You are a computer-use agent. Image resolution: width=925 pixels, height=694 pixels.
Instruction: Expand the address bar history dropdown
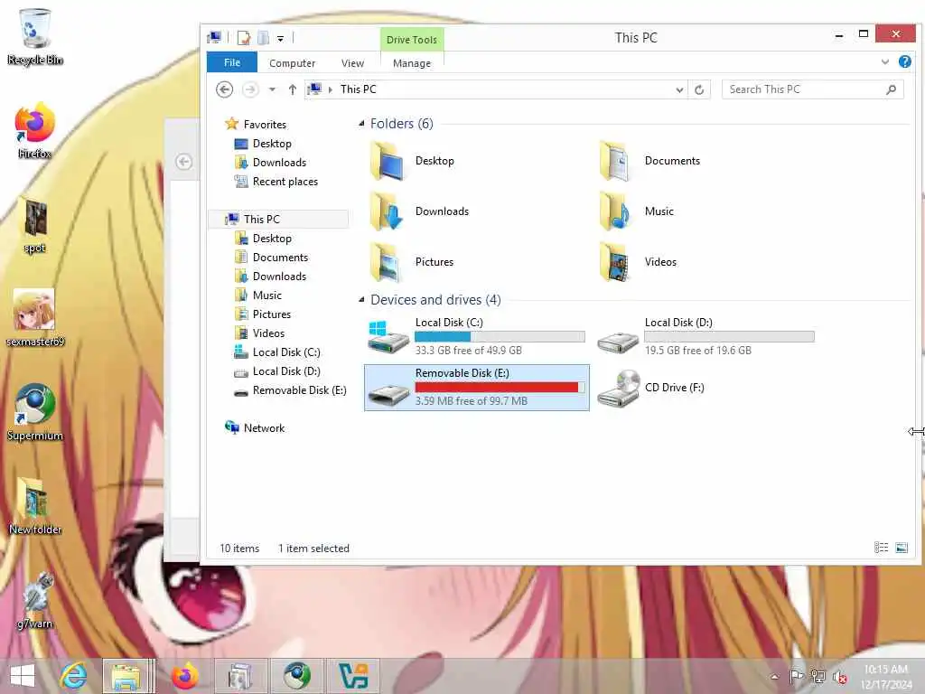[x=679, y=89]
